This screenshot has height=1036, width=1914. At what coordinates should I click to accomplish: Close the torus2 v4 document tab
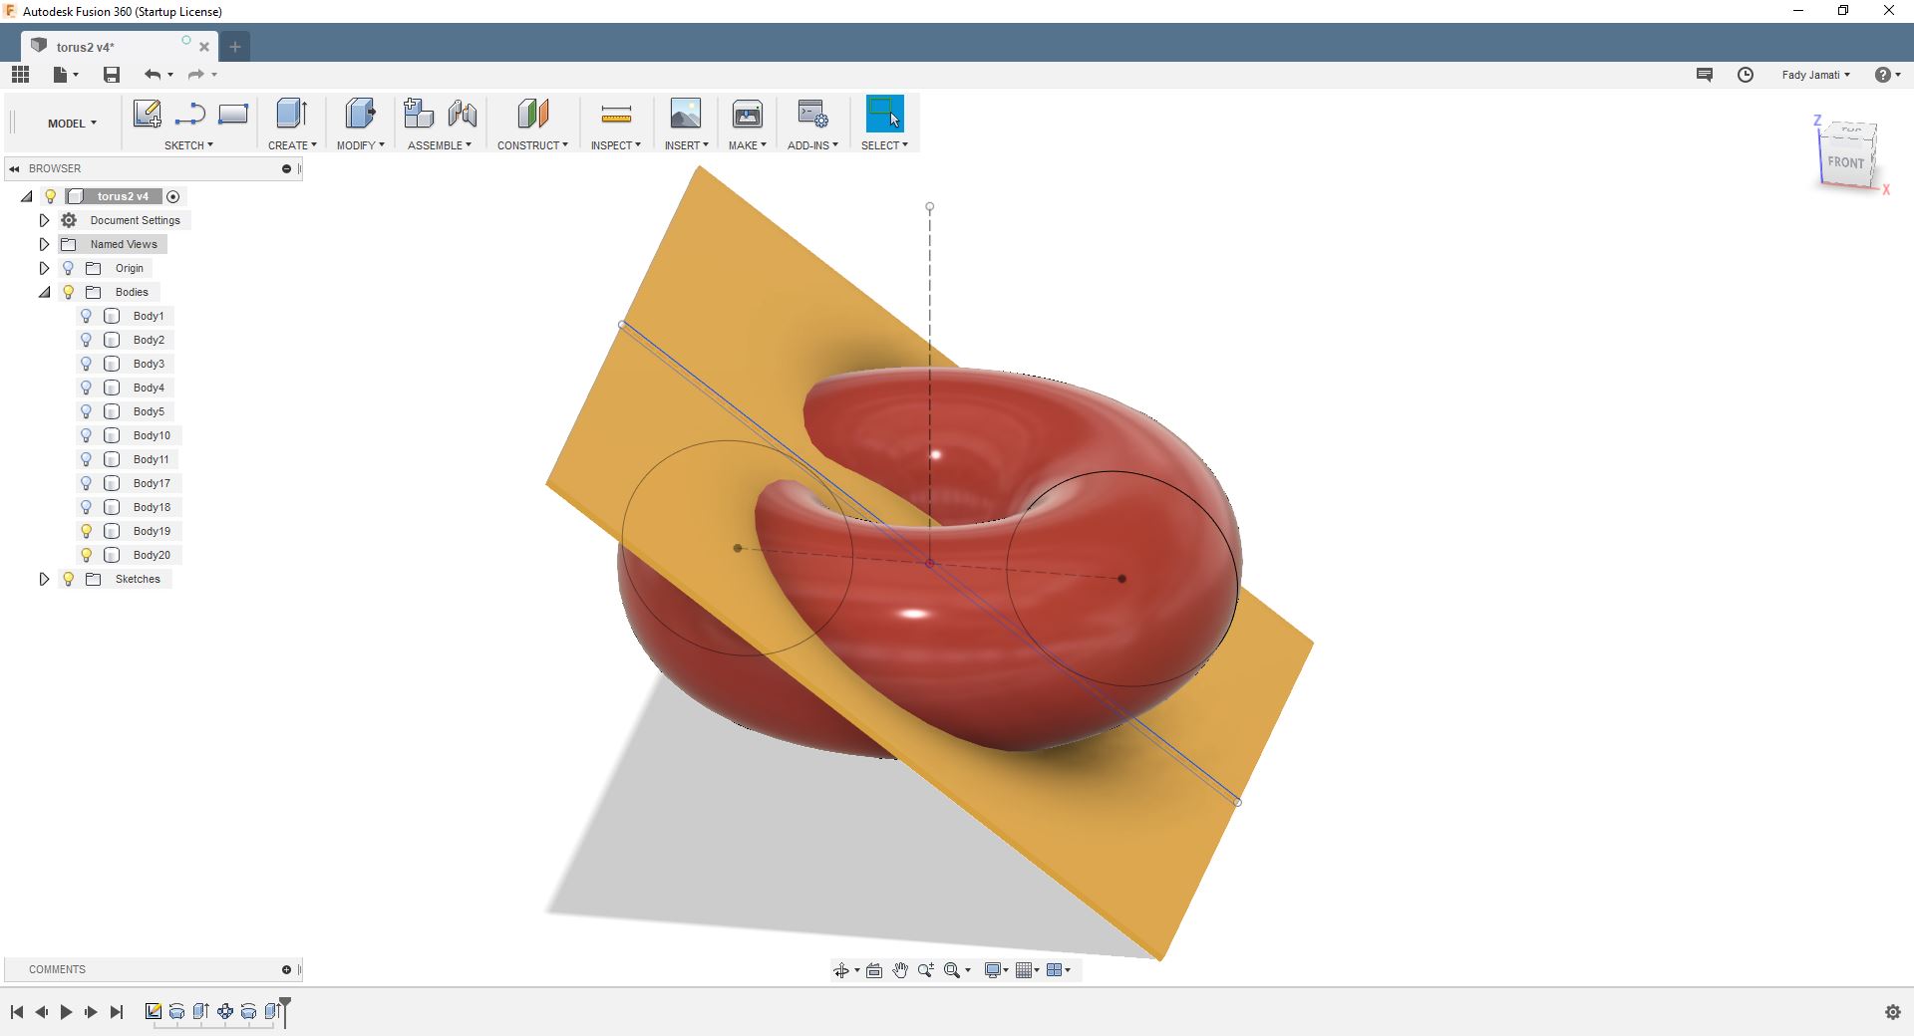[204, 47]
